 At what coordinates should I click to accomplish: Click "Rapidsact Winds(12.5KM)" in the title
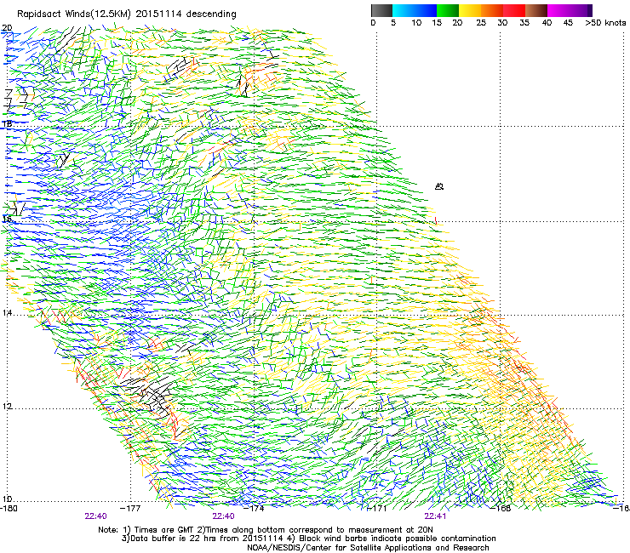(x=74, y=14)
